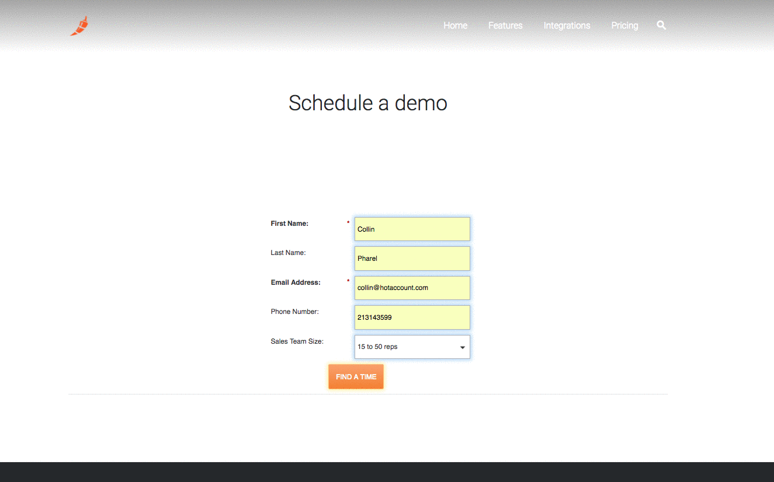Click the Last Name label text
This screenshot has width=774, height=482.
point(288,253)
